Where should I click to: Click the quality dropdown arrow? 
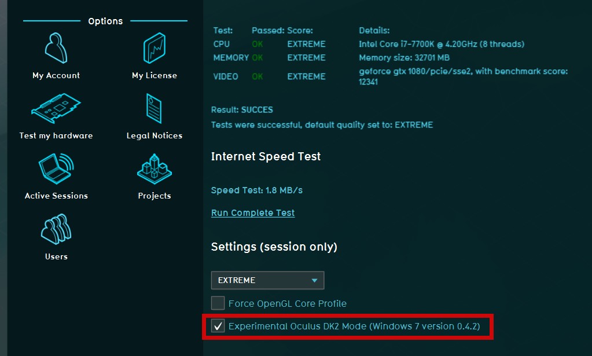pos(314,281)
